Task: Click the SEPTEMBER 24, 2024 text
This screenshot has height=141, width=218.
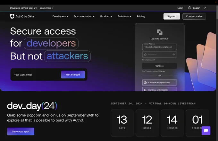Action: click(x=127, y=104)
